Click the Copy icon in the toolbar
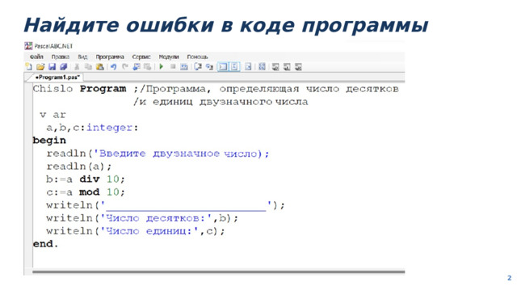 point(88,67)
